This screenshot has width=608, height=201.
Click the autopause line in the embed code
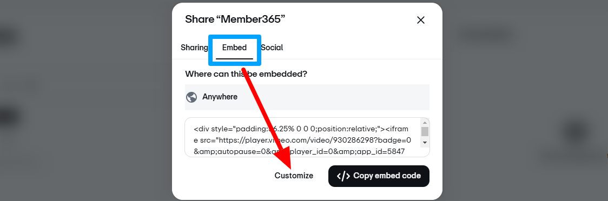(299, 151)
